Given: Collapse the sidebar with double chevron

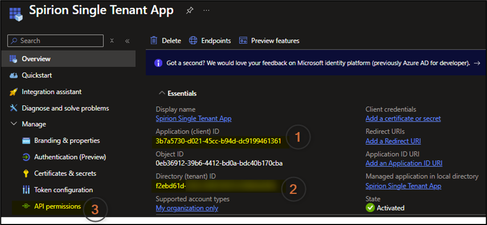Looking at the screenshot, I should coord(127,41).
